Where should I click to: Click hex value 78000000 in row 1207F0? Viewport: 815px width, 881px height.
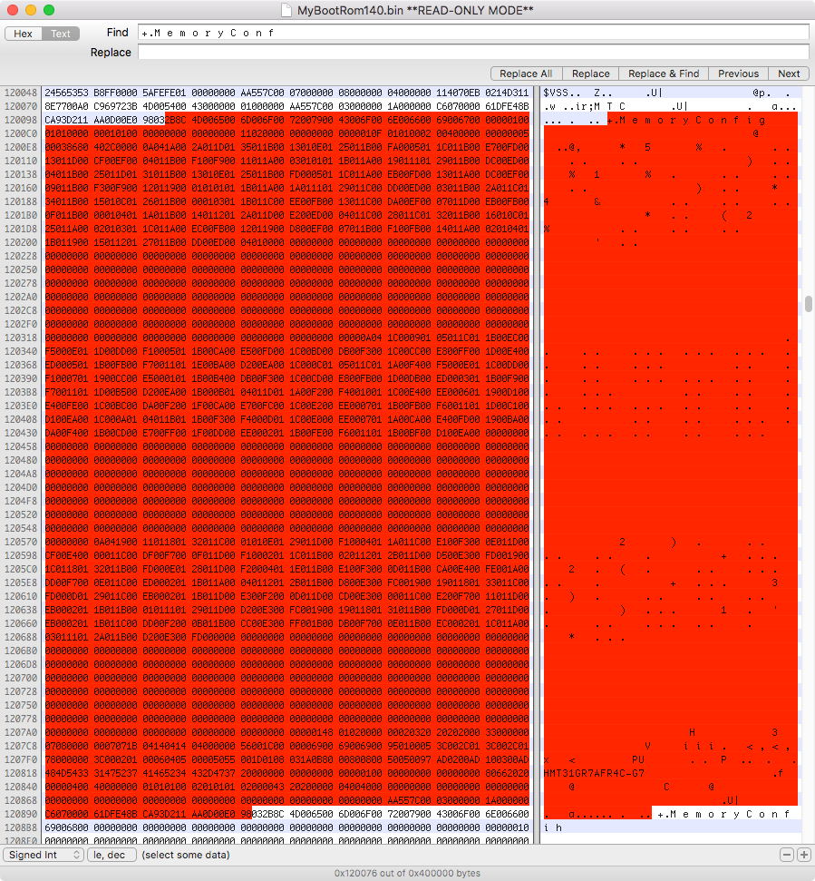pos(66,759)
